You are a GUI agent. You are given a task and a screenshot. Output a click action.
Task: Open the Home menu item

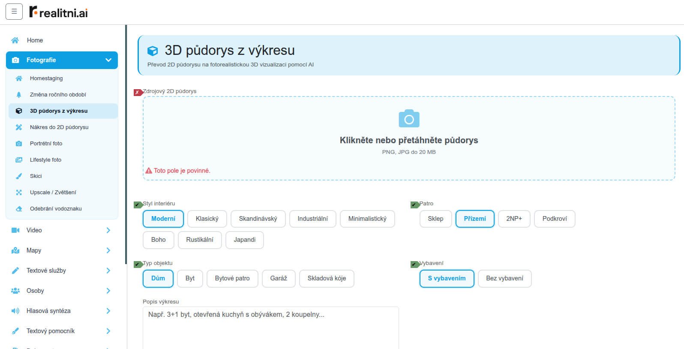click(62, 40)
